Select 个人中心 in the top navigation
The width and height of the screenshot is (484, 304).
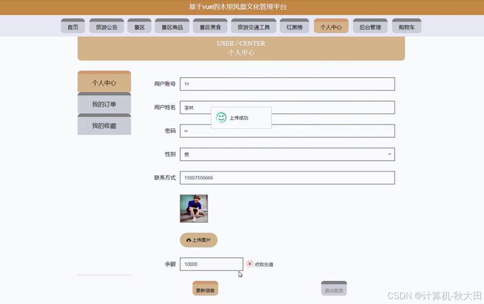tap(331, 26)
